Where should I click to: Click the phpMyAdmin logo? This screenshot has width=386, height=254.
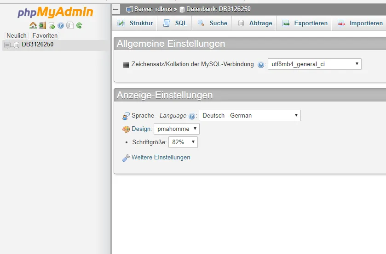(x=55, y=12)
